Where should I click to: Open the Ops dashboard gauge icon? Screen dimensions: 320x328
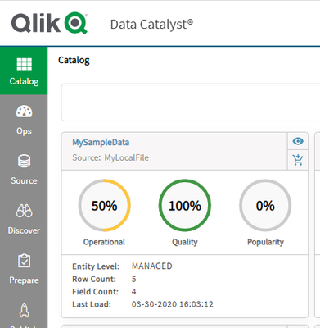tap(24, 112)
